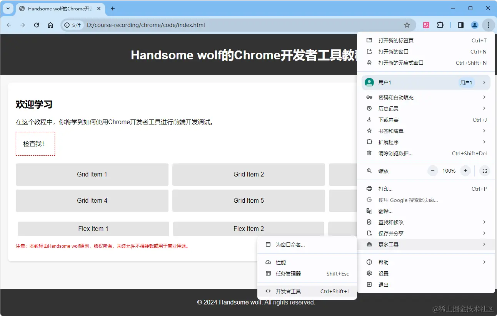Image resolution: width=497 pixels, height=316 pixels.
Task: Open 开发者工具 from the submenu
Action: [x=307, y=291]
